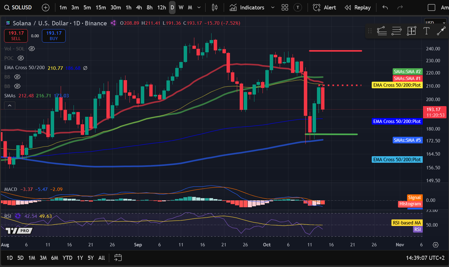Select the Text drawing tool

[x=426, y=31]
